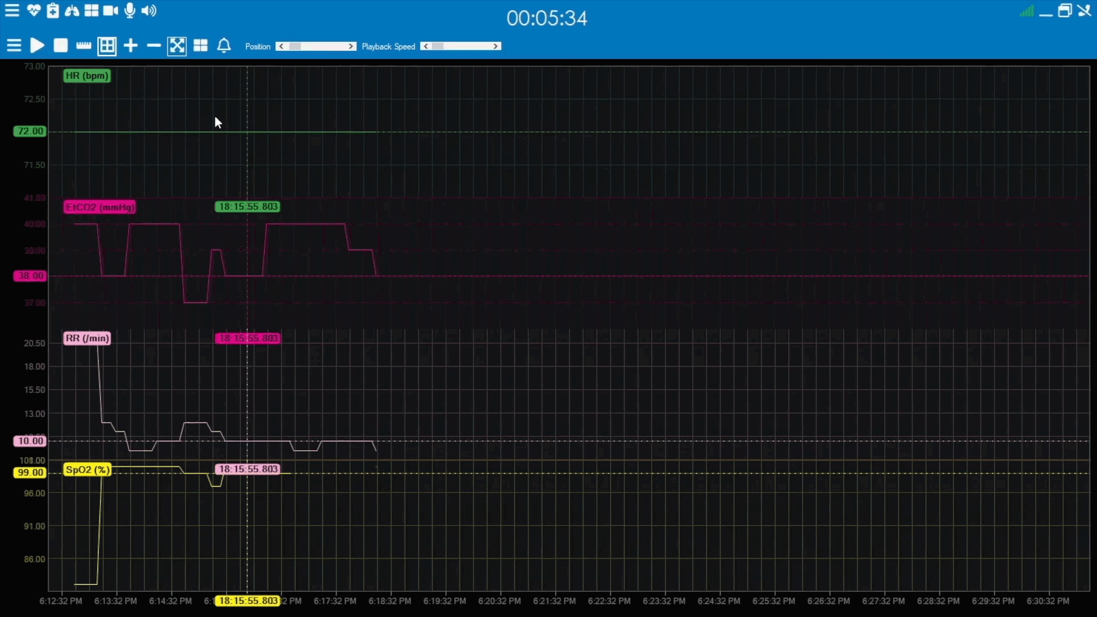Click the Playback Speed label

pos(389,46)
